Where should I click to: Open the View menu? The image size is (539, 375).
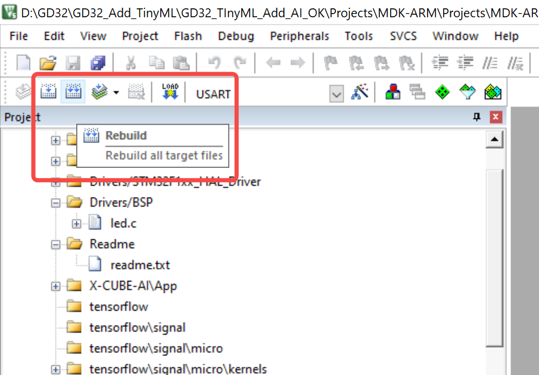point(93,36)
